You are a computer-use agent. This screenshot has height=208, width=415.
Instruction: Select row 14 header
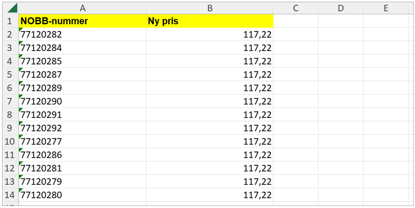point(9,195)
